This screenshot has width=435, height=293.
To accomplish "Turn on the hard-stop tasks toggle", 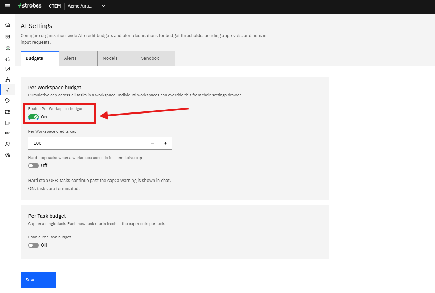I will pos(34,165).
